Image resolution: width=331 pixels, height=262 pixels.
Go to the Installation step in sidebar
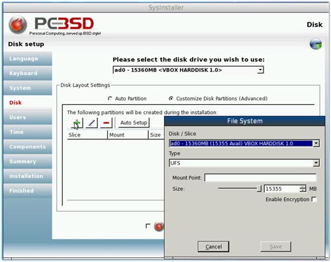coord(28,176)
